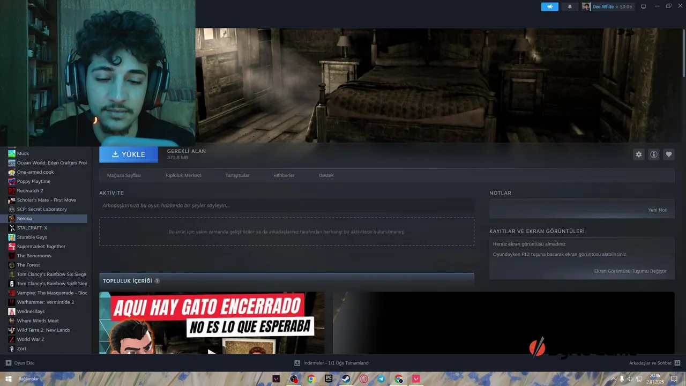Select Ocean World: Eden Crafters in library
This screenshot has width=686, height=386.
pyautogui.click(x=47, y=163)
